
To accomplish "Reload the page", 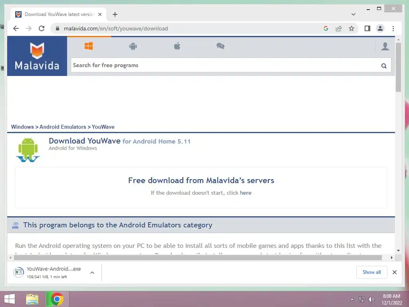I will pyautogui.click(x=42, y=28).
